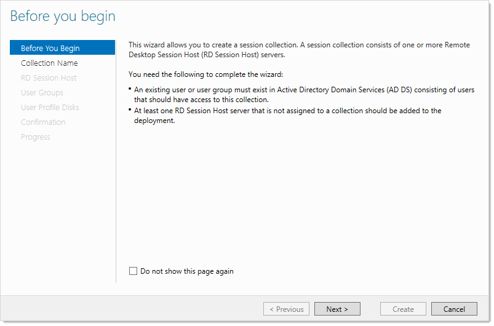The width and height of the screenshot is (494, 326).
Task: Click the Previous button
Action: (287, 309)
